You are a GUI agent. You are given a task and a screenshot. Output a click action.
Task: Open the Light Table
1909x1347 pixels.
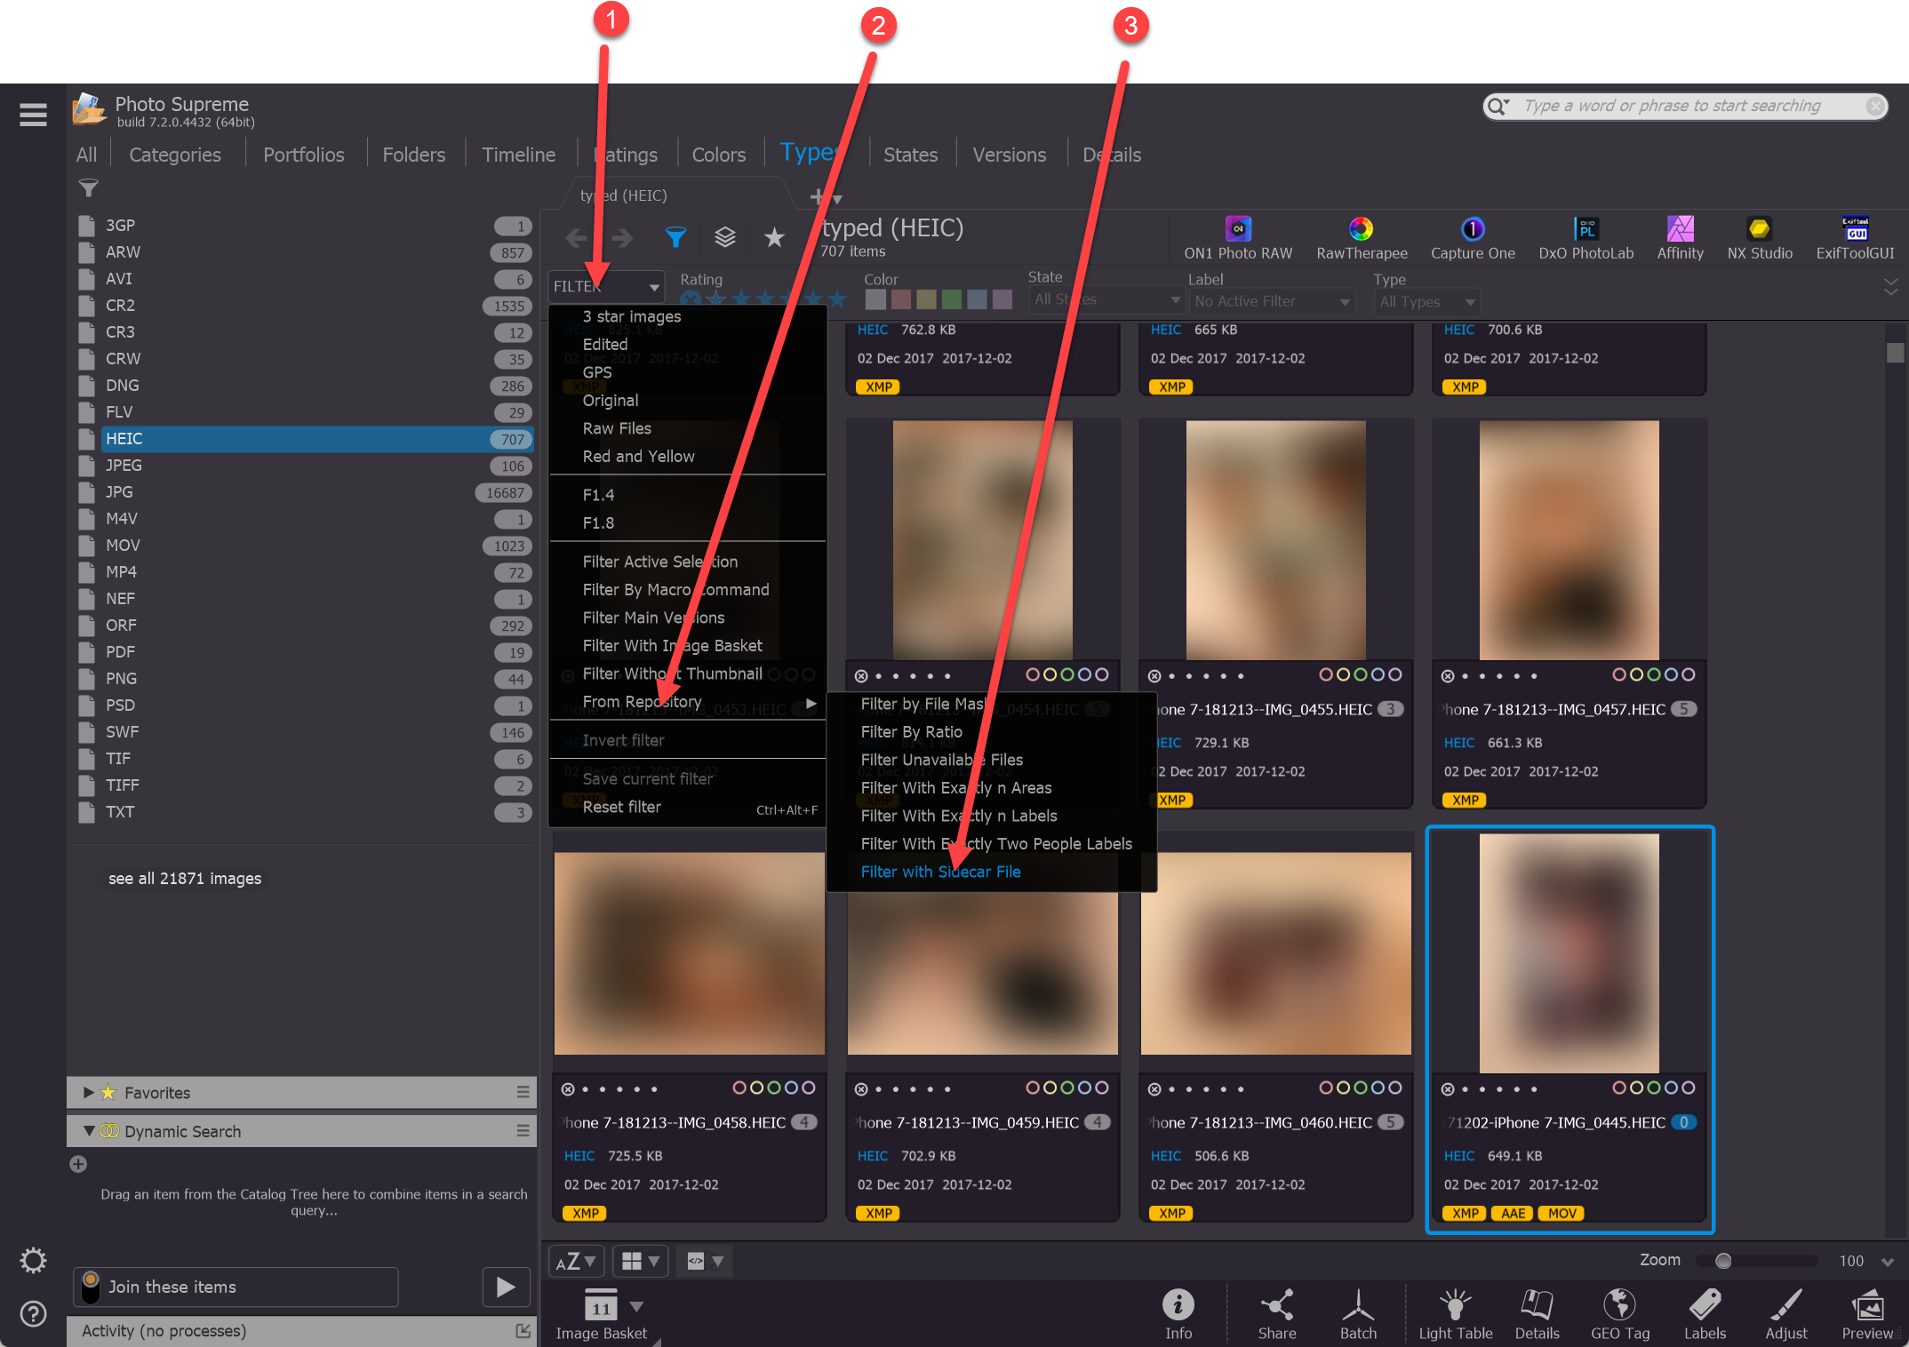pyautogui.click(x=1456, y=1314)
